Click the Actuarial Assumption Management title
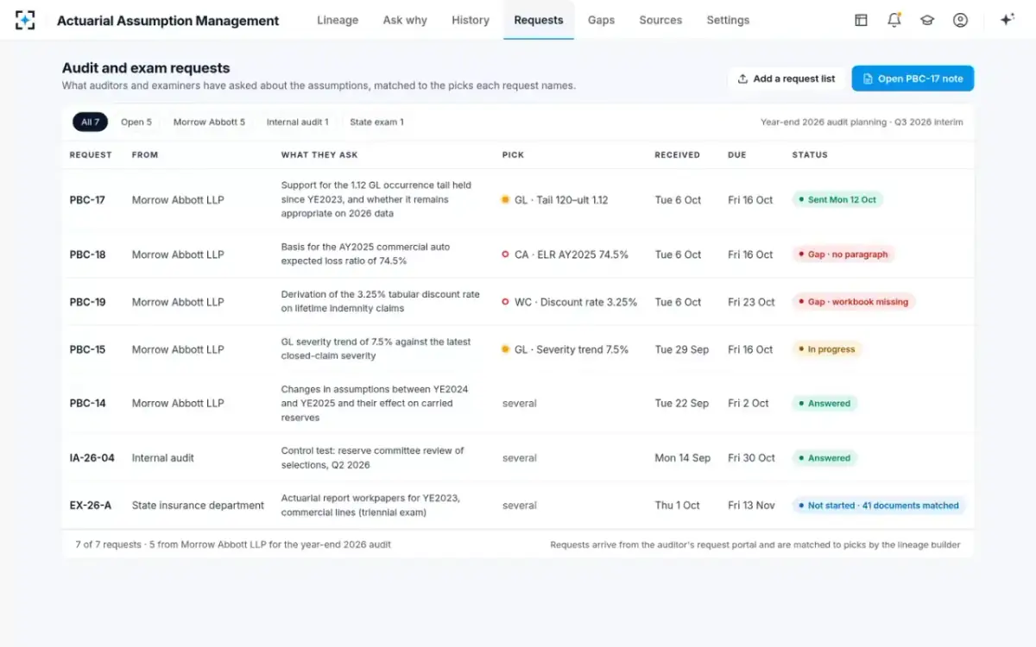Screen dimensions: 1036x647 click(167, 21)
